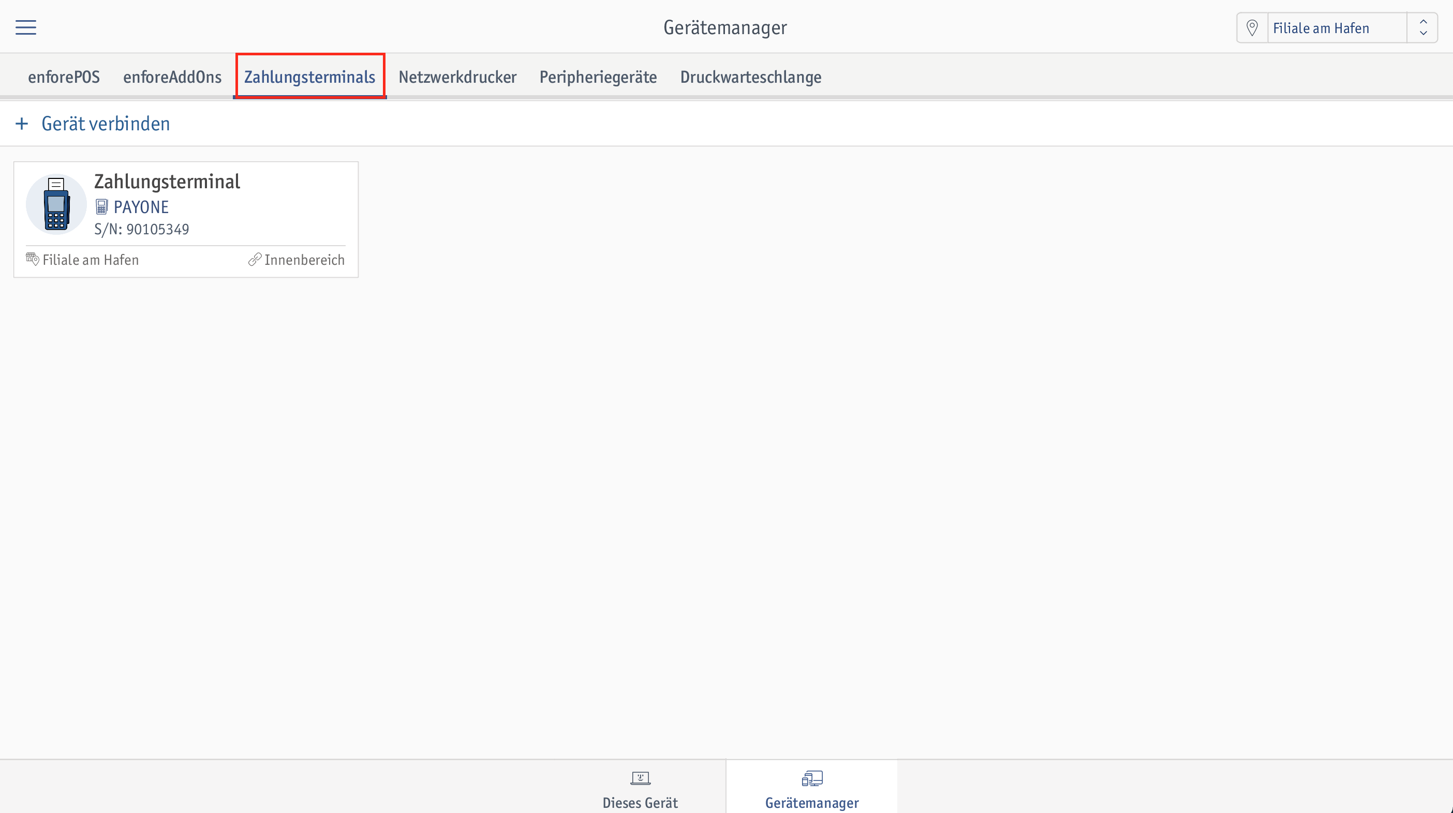1453x813 pixels.
Task: Click the small terminal icon beside PAYONE
Action: (x=101, y=207)
